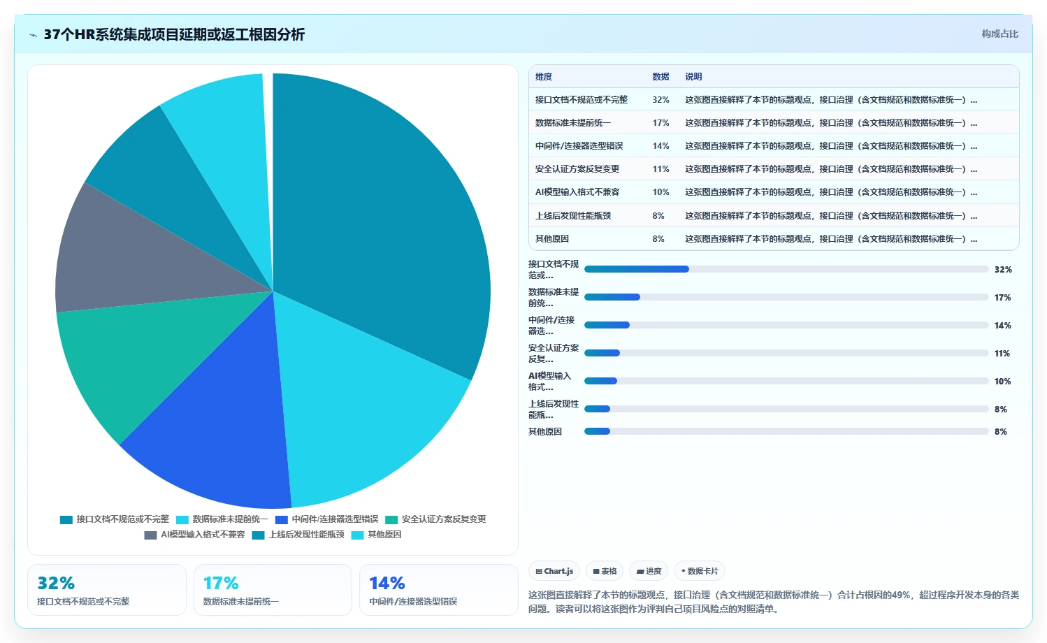1047x643 pixels.
Task: Select table cell 中间件/连接器选型错误
Action: 579,146
